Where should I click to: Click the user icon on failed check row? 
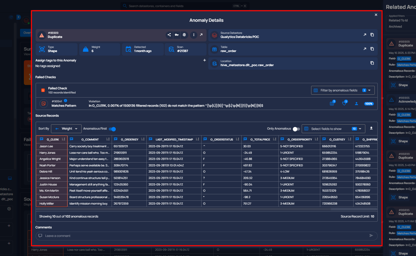(x=356, y=104)
